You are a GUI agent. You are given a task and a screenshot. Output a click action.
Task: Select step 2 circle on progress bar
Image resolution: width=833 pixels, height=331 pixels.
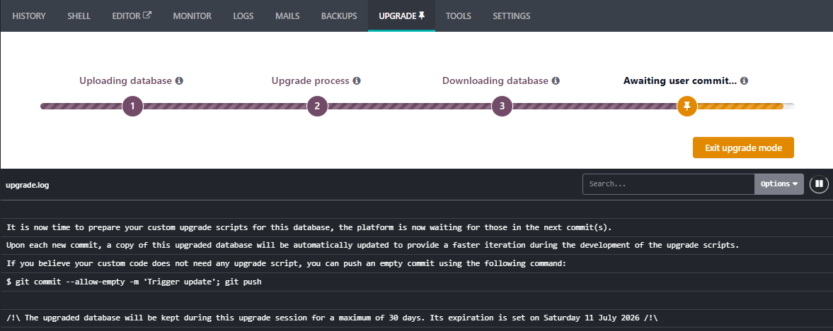pyautogui.click(x=317, y=107)
